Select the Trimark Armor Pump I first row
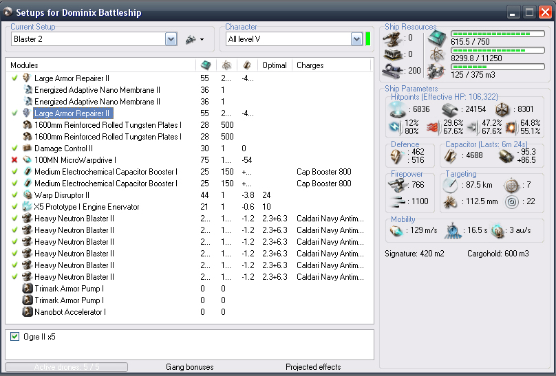Image resolution: width=556 pixels, height=376 pixels. [x=69, y=289]
